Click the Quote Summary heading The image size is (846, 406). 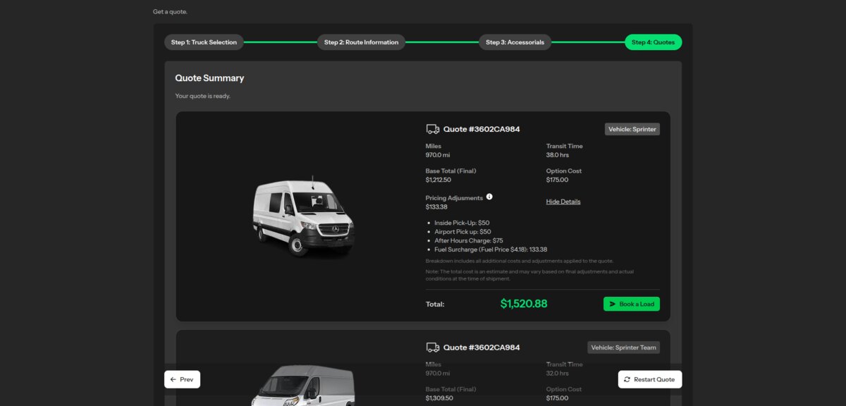click(209, 78)
